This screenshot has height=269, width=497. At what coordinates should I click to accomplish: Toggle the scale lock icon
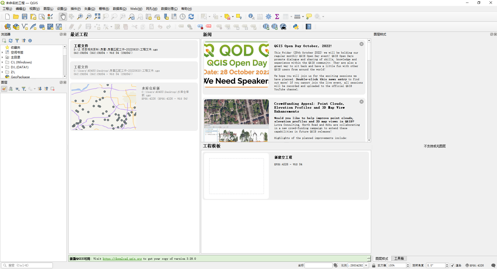tap(373, 265)
